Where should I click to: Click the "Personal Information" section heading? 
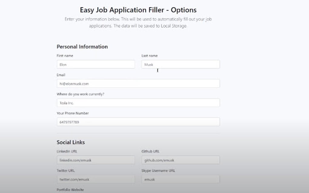point(82,47)
